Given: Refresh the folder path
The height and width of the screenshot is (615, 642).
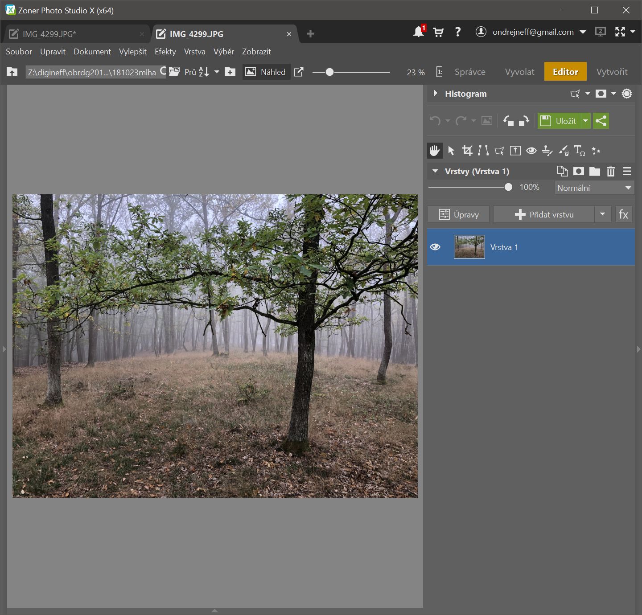Looking at the screenshot, I should point(163,71).
